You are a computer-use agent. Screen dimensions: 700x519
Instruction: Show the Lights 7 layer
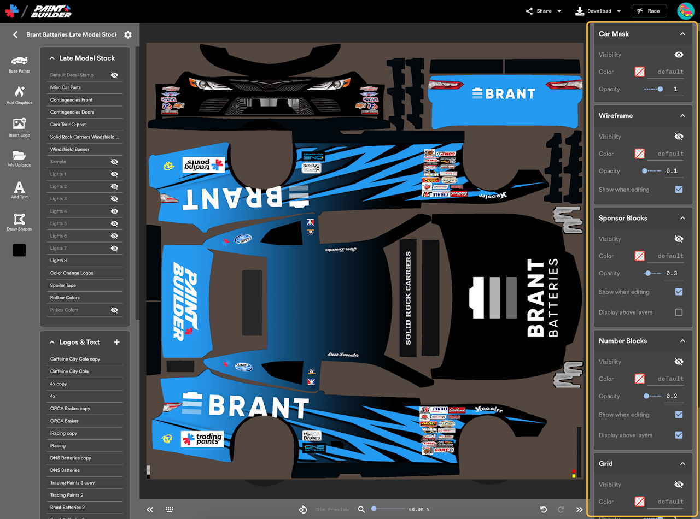point(114,248)
